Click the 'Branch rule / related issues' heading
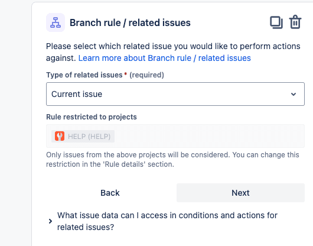The height and width of the screenshot is (246, 313). pyautogui.click(x=130, y=22)
